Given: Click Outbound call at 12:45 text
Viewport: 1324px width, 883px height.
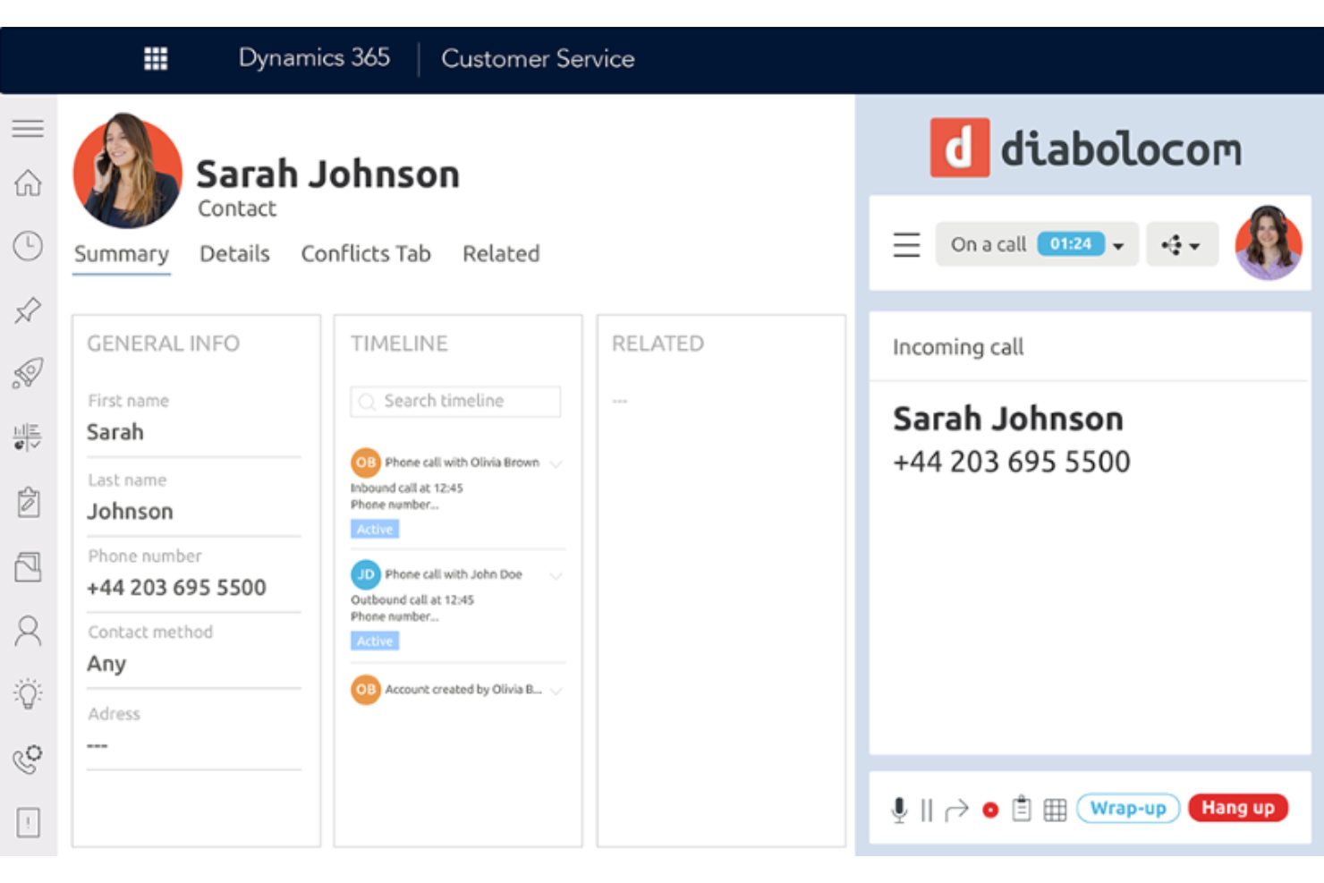Looking at the screenshot, I should click(412, 600).
